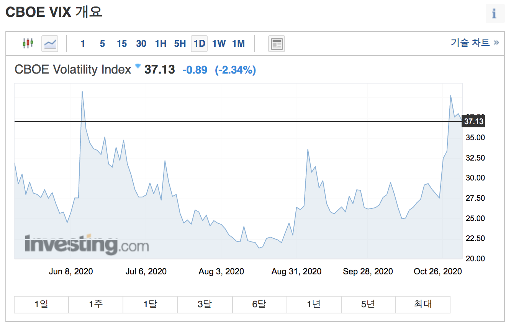
Task: Click the 25.00 y-axis label
Action: 475,218
